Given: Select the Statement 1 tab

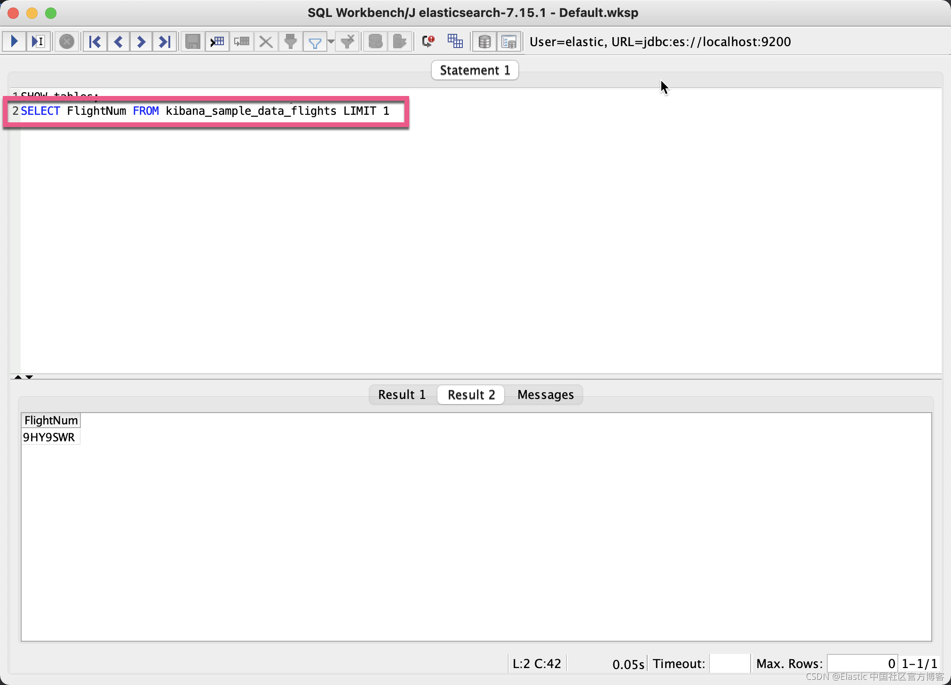Looking at the screenshot, I should (x=475, y=70).
